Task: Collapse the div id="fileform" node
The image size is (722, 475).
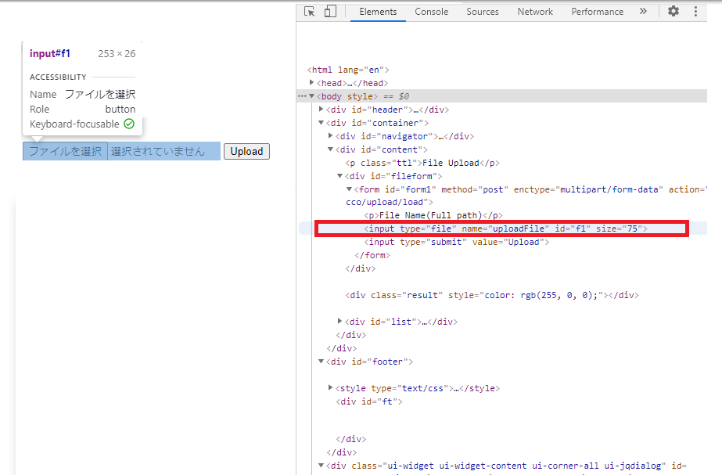Action: click(x=339, y=175)
